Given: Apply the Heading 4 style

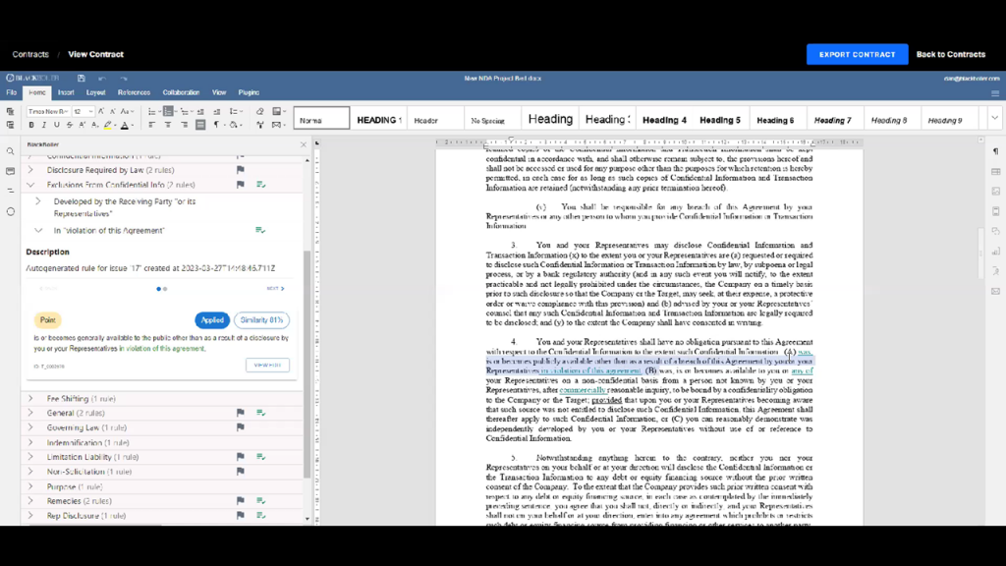Looking at the screenshot, I should 664,120.
